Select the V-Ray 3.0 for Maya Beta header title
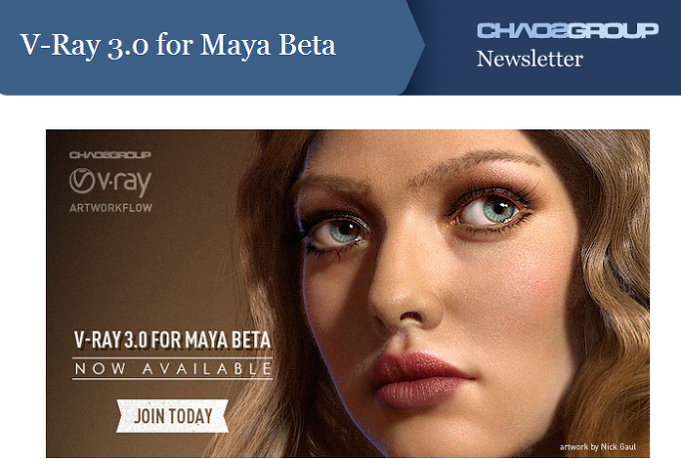 coord(177,45)
